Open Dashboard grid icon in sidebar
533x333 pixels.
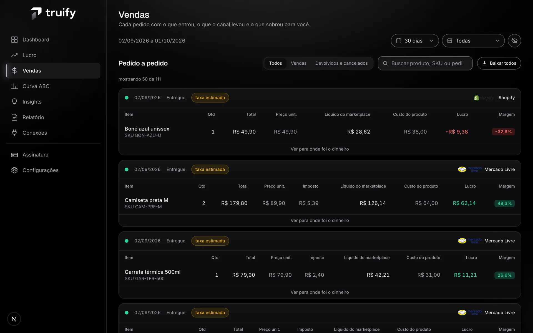tap(14, 40)
